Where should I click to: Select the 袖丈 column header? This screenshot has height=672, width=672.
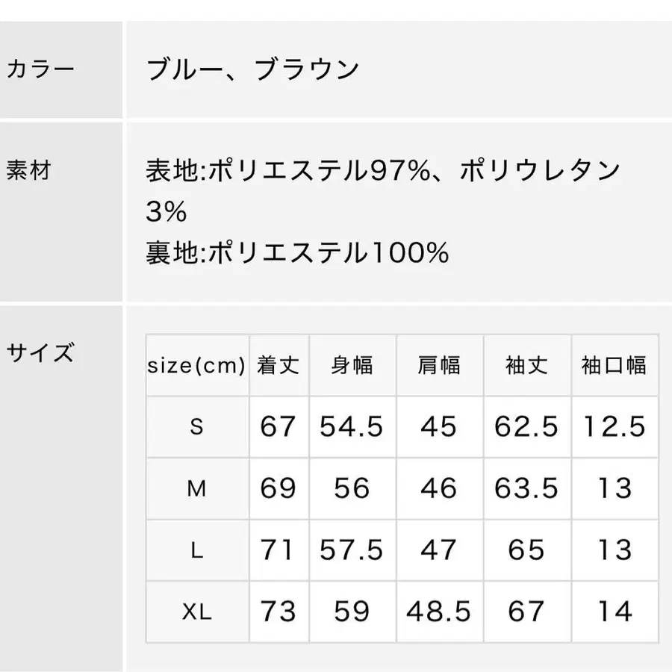coord(526,365)
